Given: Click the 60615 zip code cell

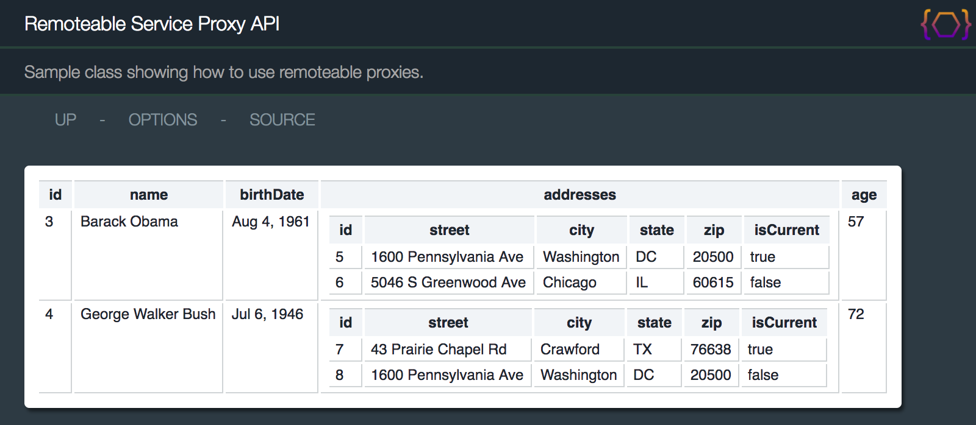Looking at the screenshot, I should click(x=713, y=283).
